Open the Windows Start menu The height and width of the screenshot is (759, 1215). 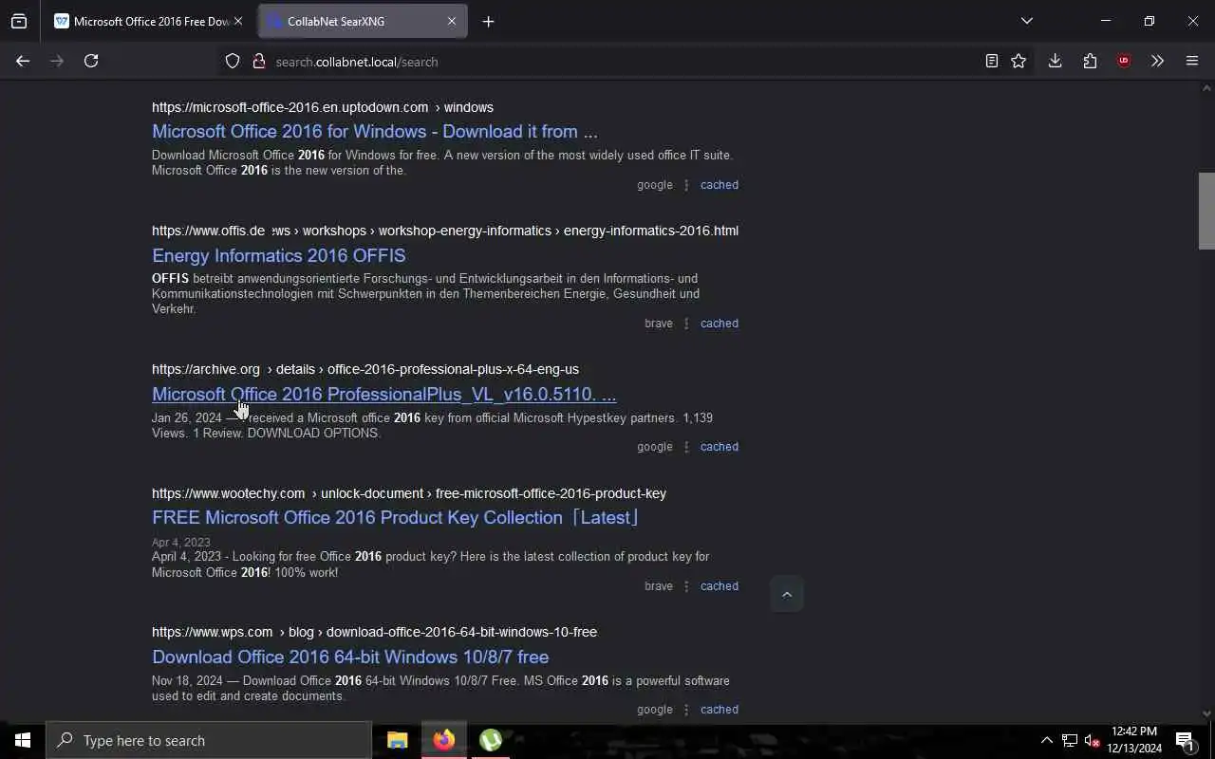coord(23,740)
